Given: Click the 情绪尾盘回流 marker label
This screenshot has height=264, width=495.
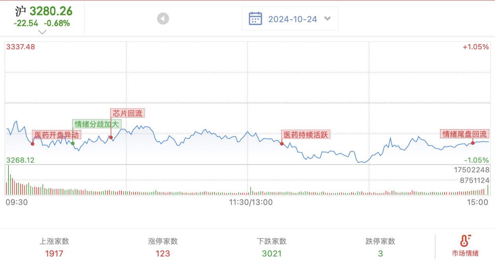Looking at the screenshot, I should point(464,134).
